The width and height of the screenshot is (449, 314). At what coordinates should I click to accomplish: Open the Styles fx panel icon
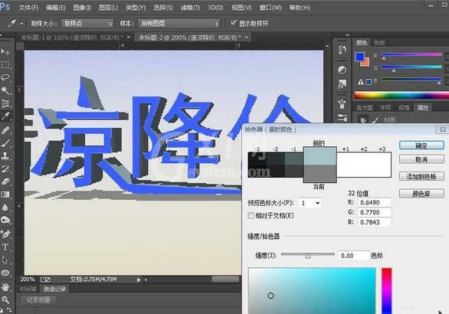coord(342,84)
